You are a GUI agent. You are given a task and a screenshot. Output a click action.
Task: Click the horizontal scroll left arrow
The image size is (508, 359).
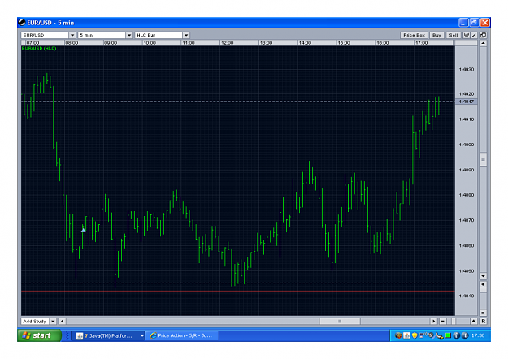62,321
